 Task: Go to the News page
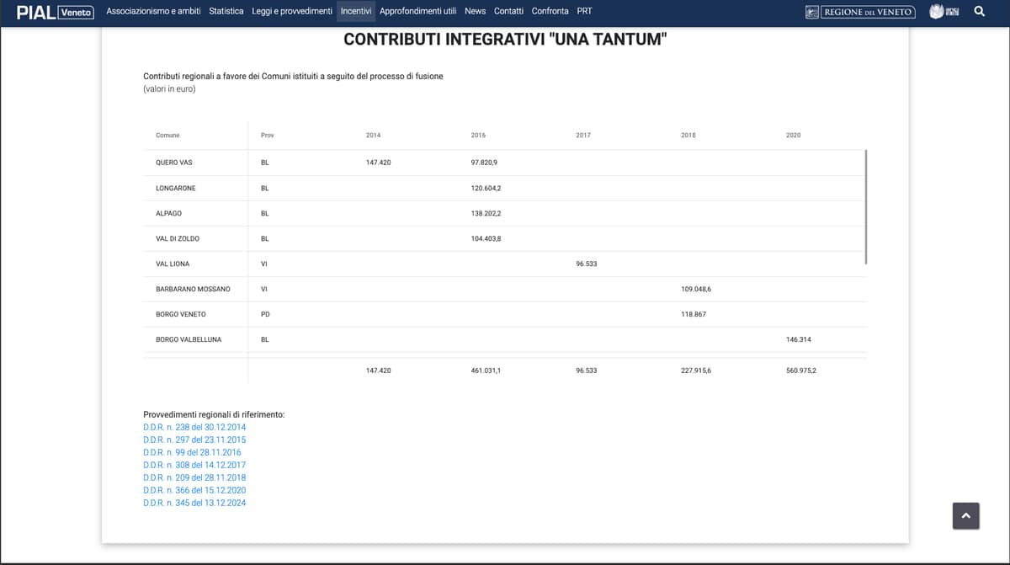(x=475, y=11)
